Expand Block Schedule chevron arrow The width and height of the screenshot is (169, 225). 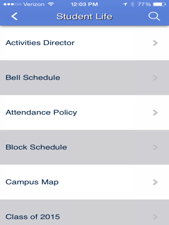(x=155, y=147)
